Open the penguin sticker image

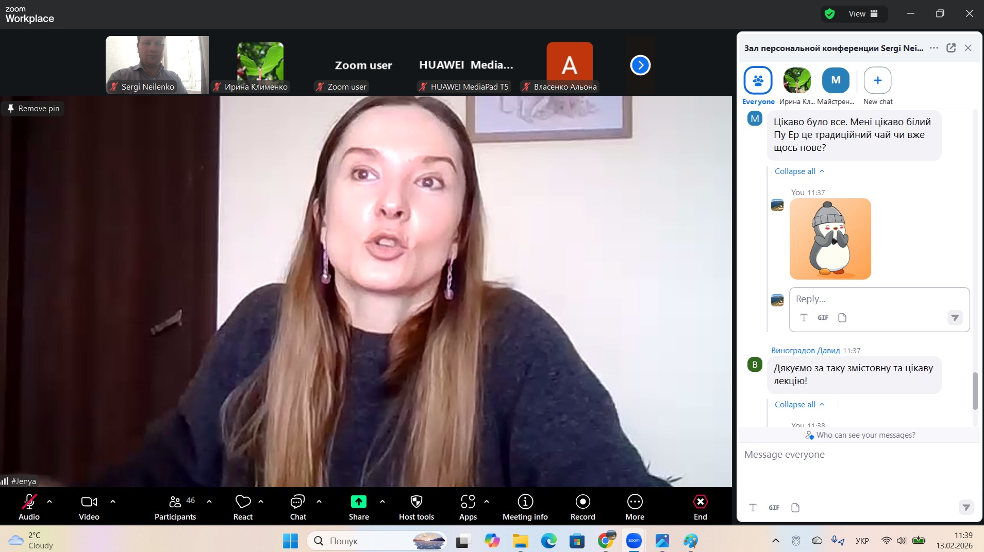coord(830,239)
